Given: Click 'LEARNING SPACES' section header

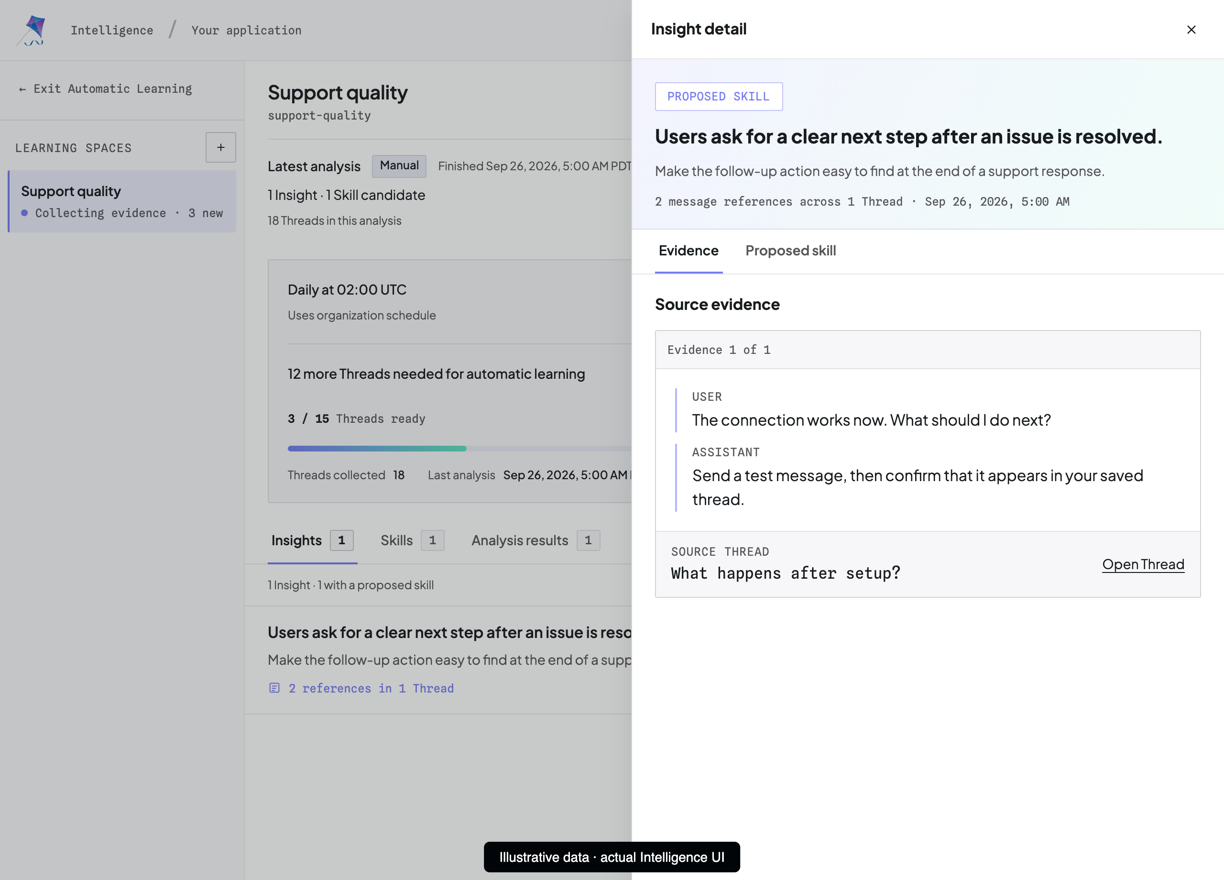Looking at the screenshot, I should click(x=74, y=148).
